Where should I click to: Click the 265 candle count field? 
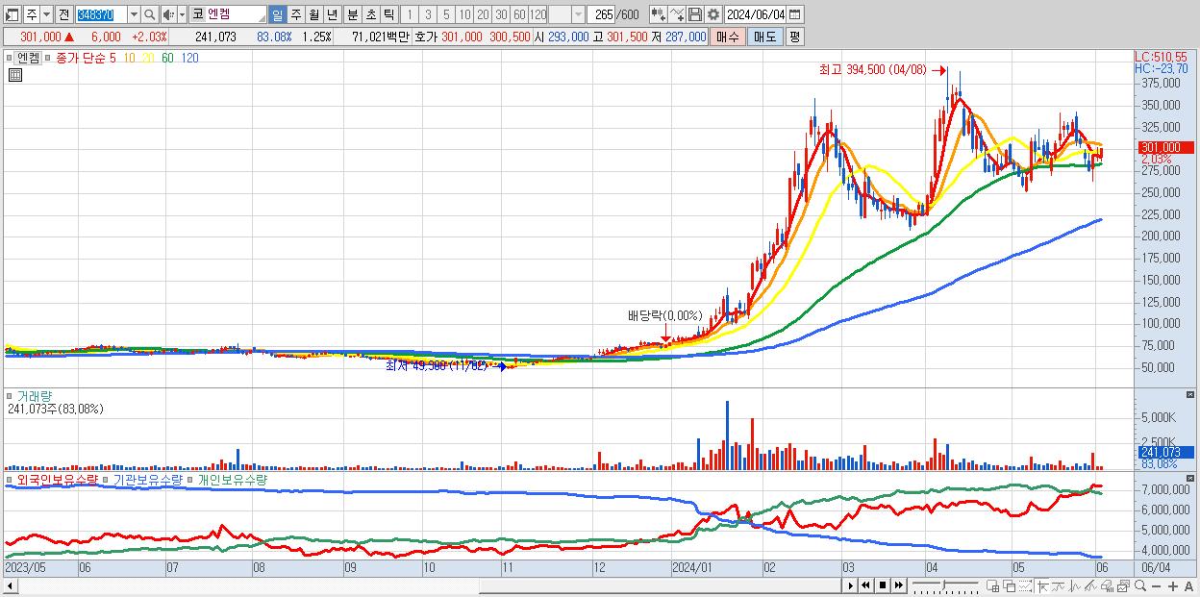click(x=601, y=14)
